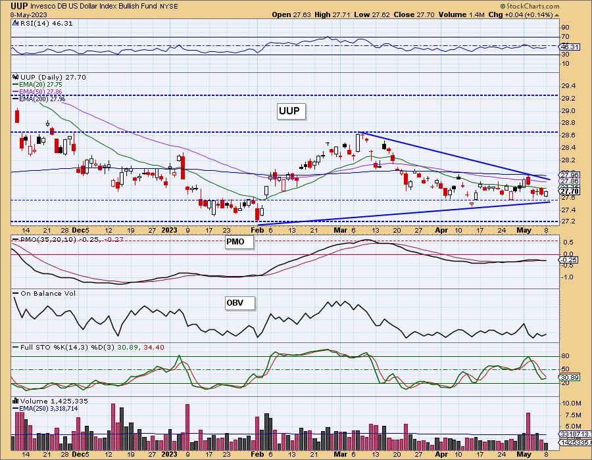Screen dimensions: 592x460
Task: Click the Low 27.62 value
Action: (372, 14)
